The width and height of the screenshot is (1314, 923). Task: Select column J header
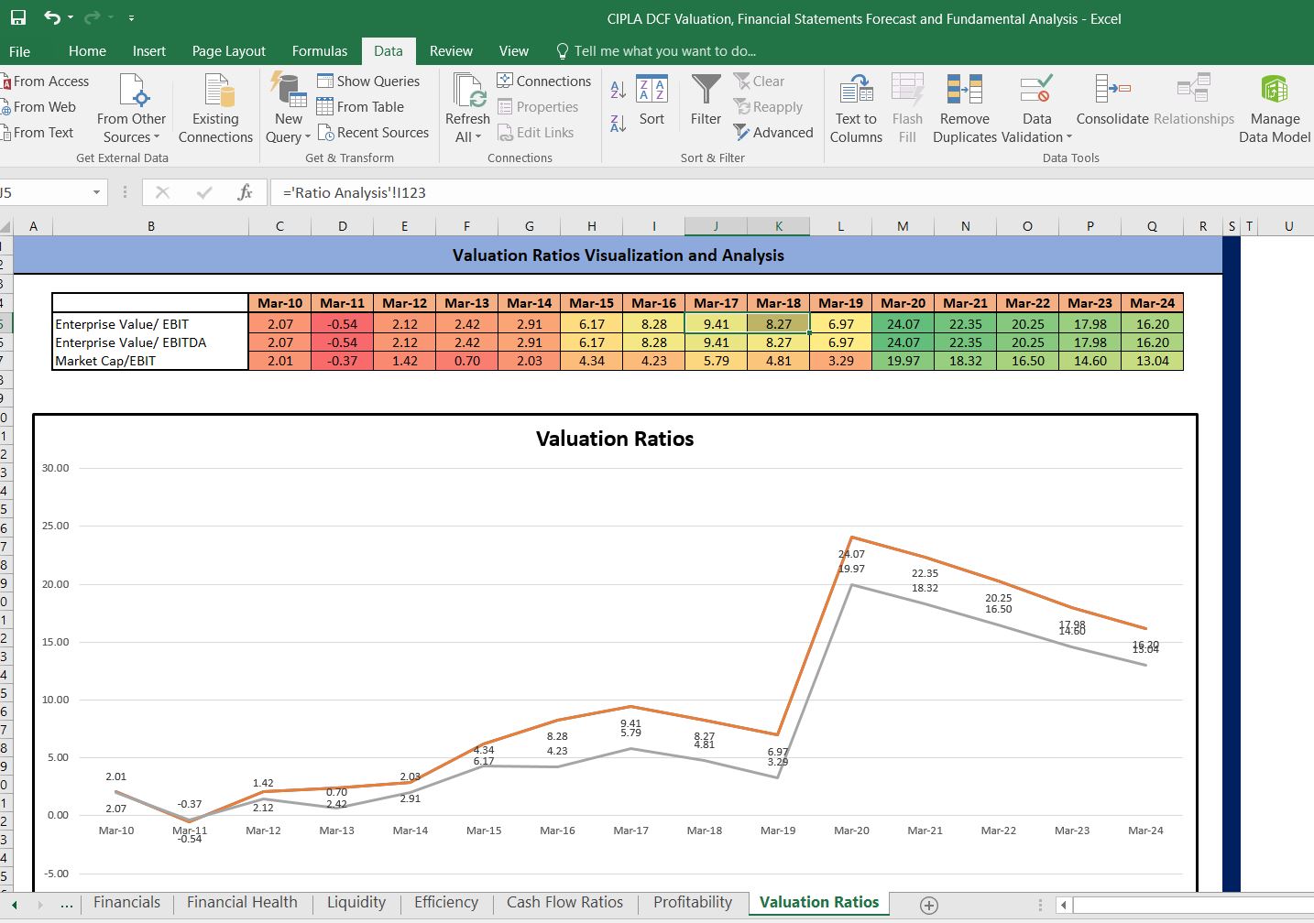pyautogui.click(x=716, y=226)
